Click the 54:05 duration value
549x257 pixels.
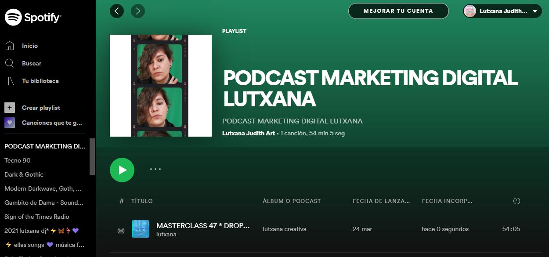click(511, 229)
